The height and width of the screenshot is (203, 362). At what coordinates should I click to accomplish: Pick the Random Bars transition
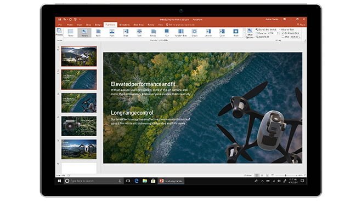point(181,33)
